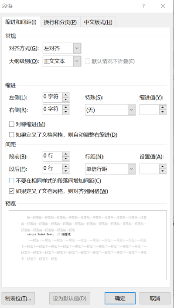Decrease 左侧 indent with down arrow

[x=66, y=100]
